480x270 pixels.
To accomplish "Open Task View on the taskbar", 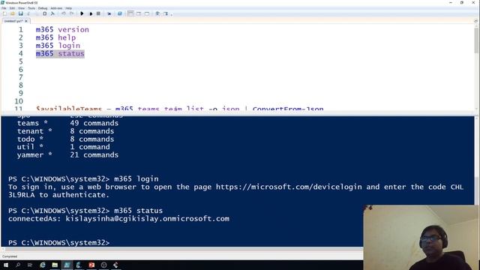I will [x=30, y=265].
